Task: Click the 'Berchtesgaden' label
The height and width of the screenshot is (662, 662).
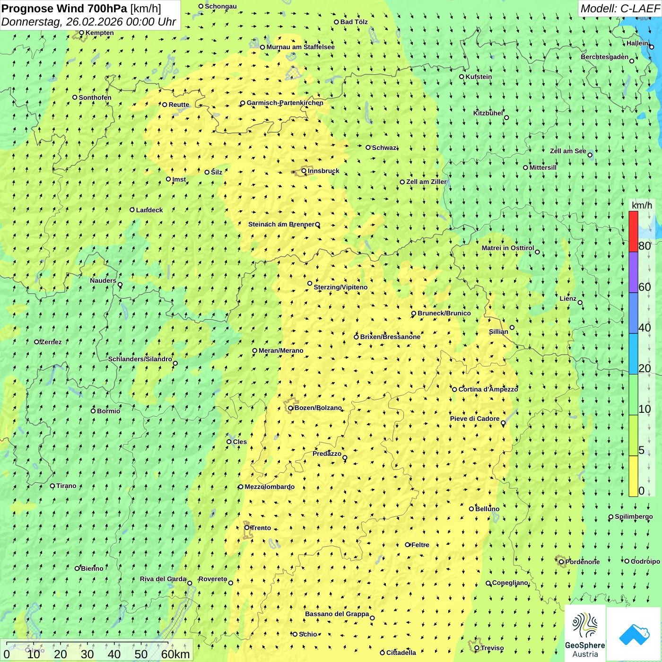Action: (605, 57)
